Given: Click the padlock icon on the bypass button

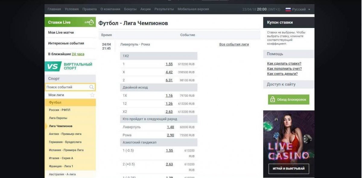Looking at the screenshot, I should coord(273,99).
